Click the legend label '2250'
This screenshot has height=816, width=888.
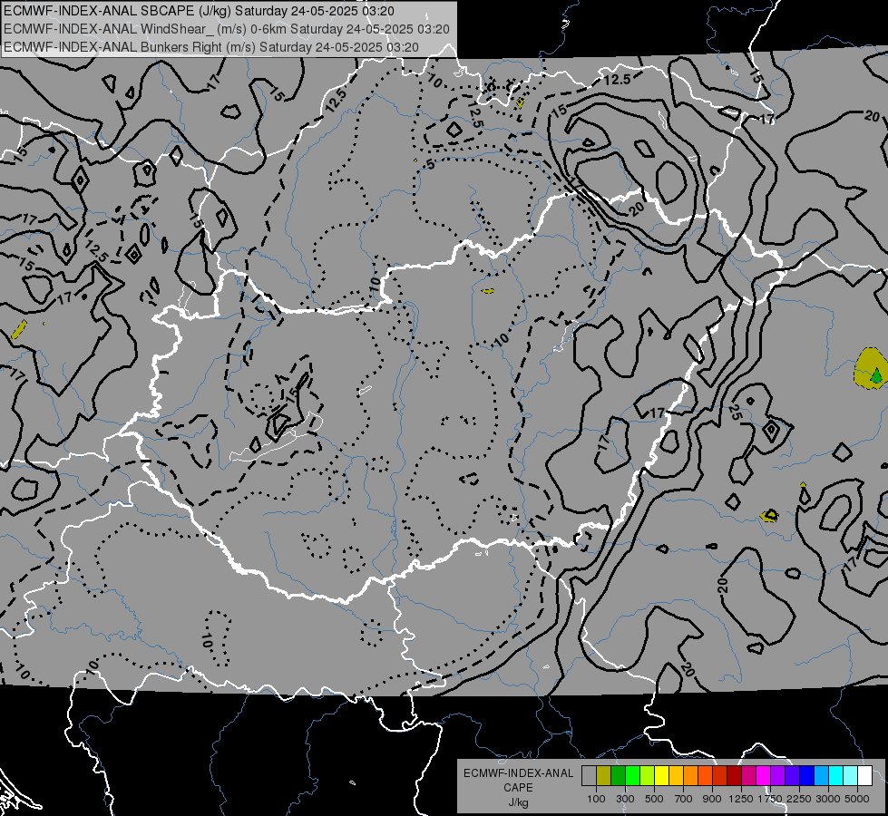(x=799, y=799)
